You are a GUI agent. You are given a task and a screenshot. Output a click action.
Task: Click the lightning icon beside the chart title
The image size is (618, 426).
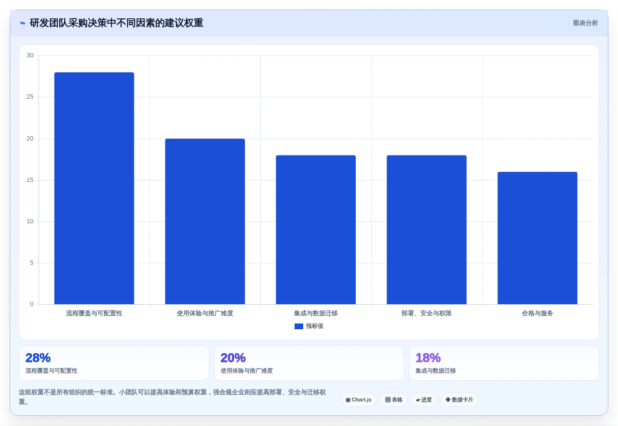click(x=23, y=23)
